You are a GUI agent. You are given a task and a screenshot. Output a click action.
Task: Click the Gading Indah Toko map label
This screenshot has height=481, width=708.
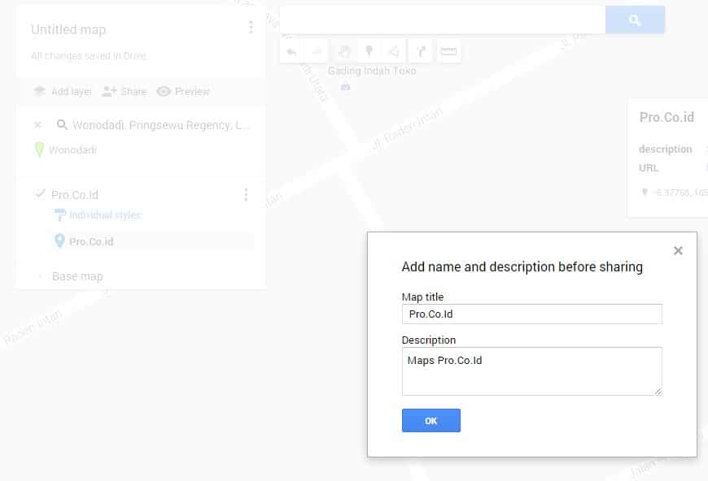click(372, 71)
